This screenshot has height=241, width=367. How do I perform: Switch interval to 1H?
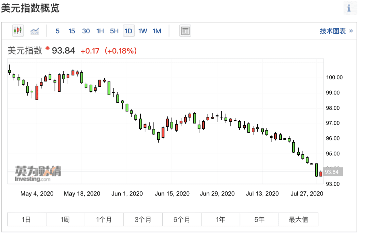click(100, 31)
